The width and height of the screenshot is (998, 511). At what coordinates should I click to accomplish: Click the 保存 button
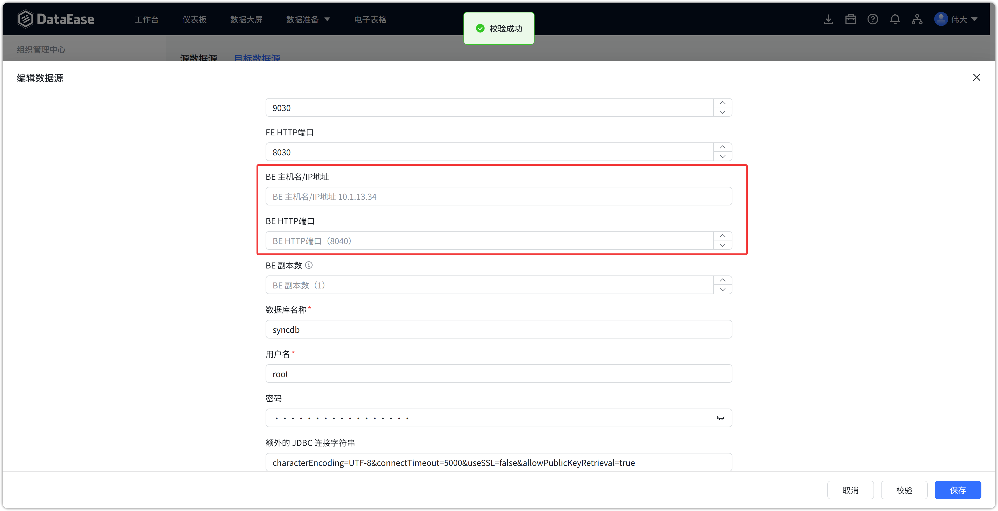[x=958, y=490]
